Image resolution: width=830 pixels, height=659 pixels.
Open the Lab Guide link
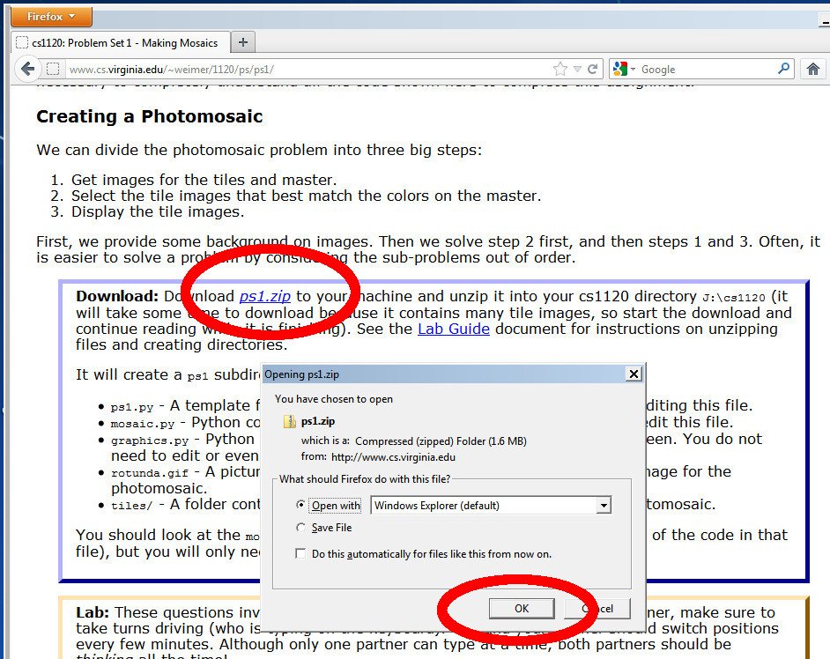454,329
